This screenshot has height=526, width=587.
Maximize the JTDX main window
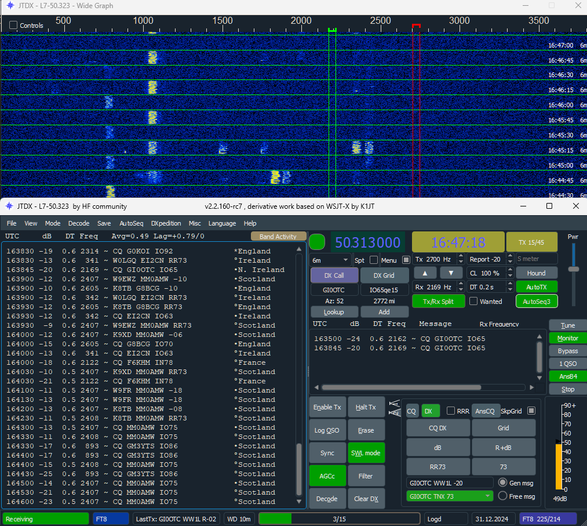pos(549,206)
